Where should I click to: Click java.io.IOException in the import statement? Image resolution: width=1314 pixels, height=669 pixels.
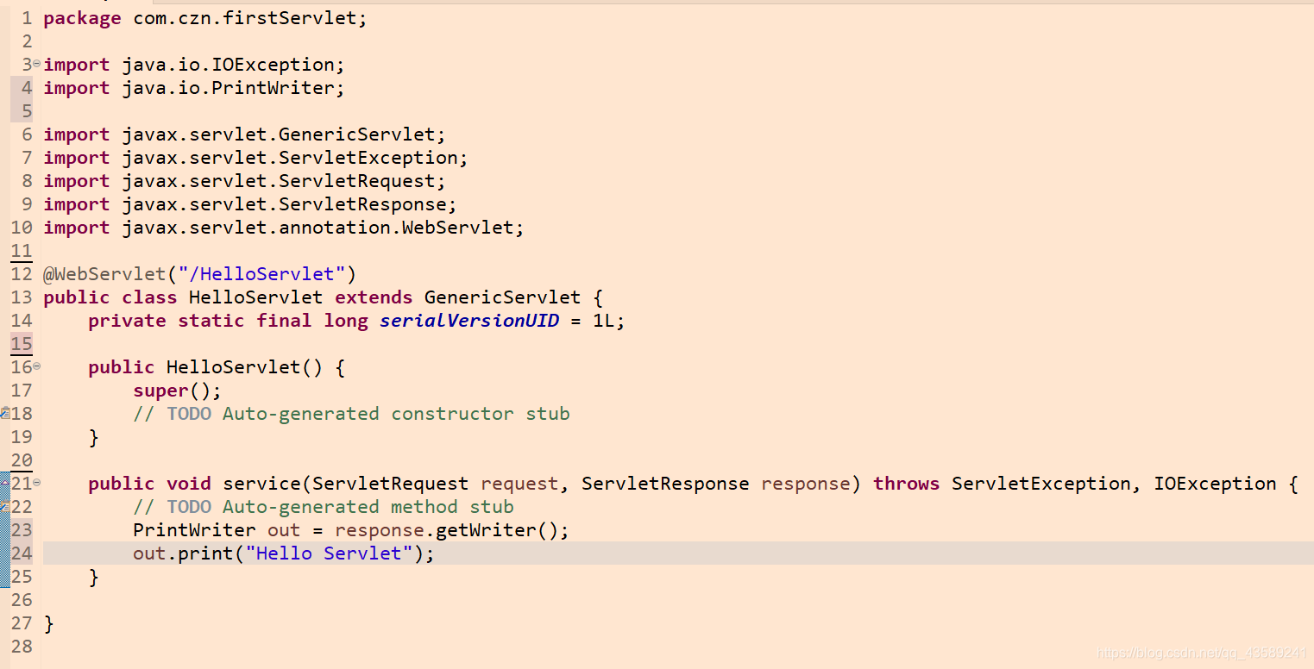(x=228, y=65)
